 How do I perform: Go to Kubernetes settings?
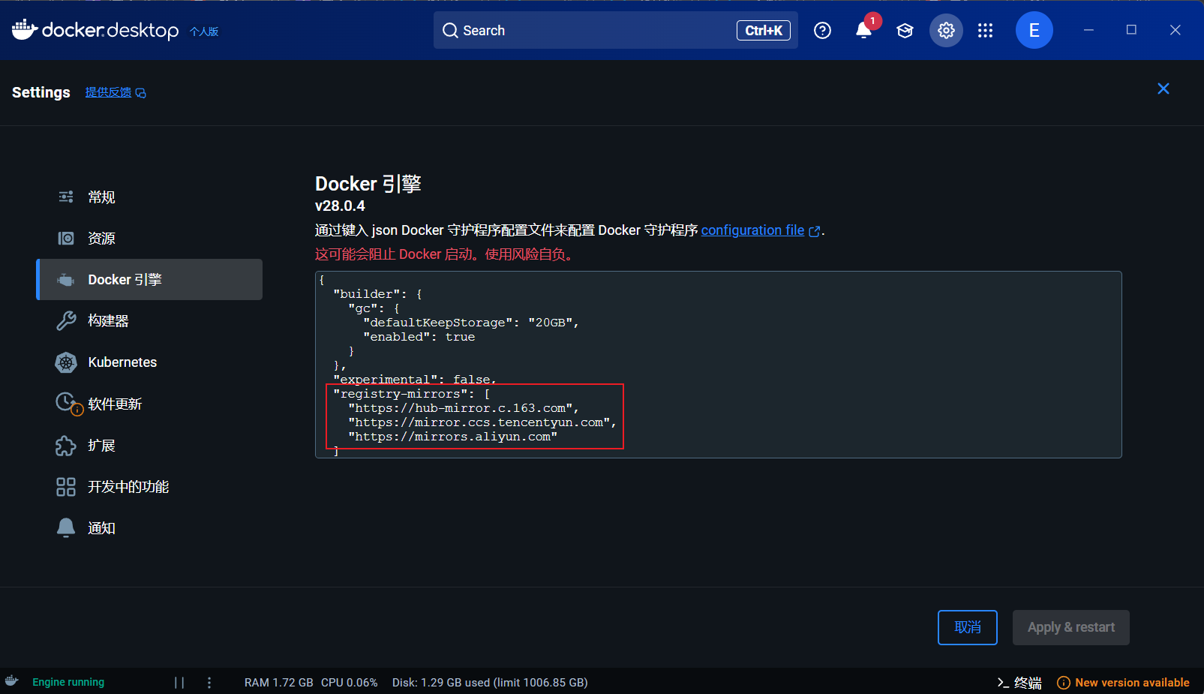[122, 362]
